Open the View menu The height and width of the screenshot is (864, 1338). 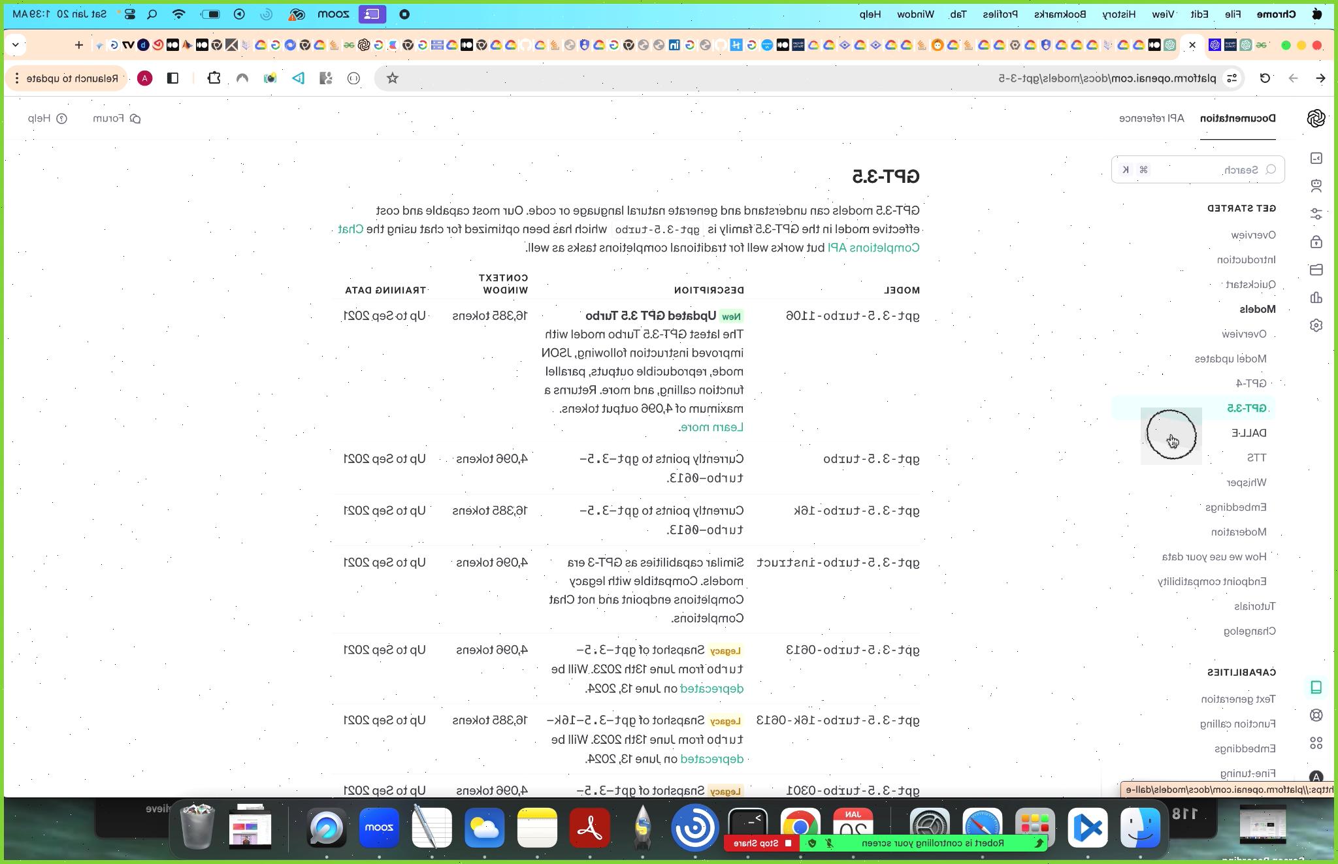tap(1162, 14)
